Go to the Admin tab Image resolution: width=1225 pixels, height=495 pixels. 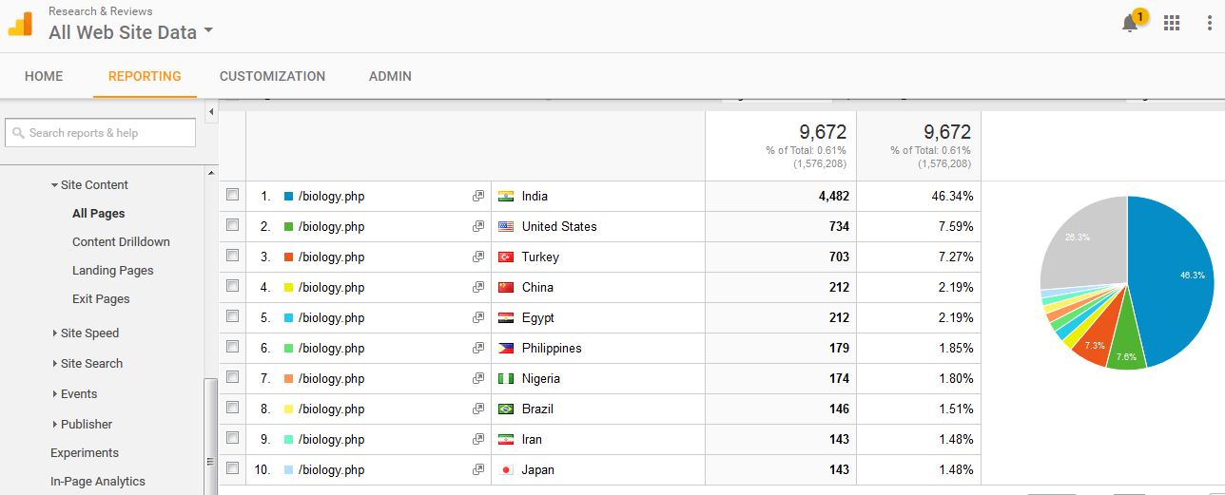[x=390, y=76]
